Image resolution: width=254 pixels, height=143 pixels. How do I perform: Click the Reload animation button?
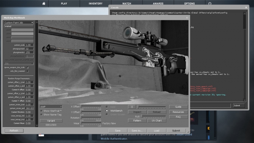click(157, 112)
